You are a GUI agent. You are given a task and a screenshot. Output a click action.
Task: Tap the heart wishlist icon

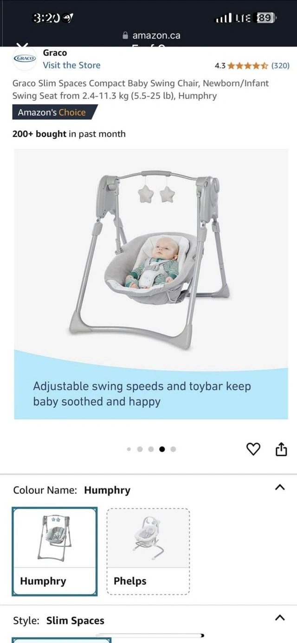tap(253, 449)
